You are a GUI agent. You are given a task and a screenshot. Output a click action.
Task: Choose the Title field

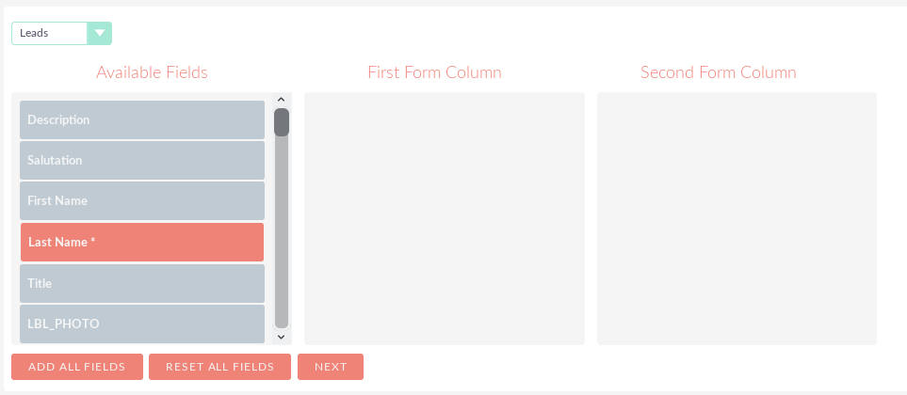(142, 283)
